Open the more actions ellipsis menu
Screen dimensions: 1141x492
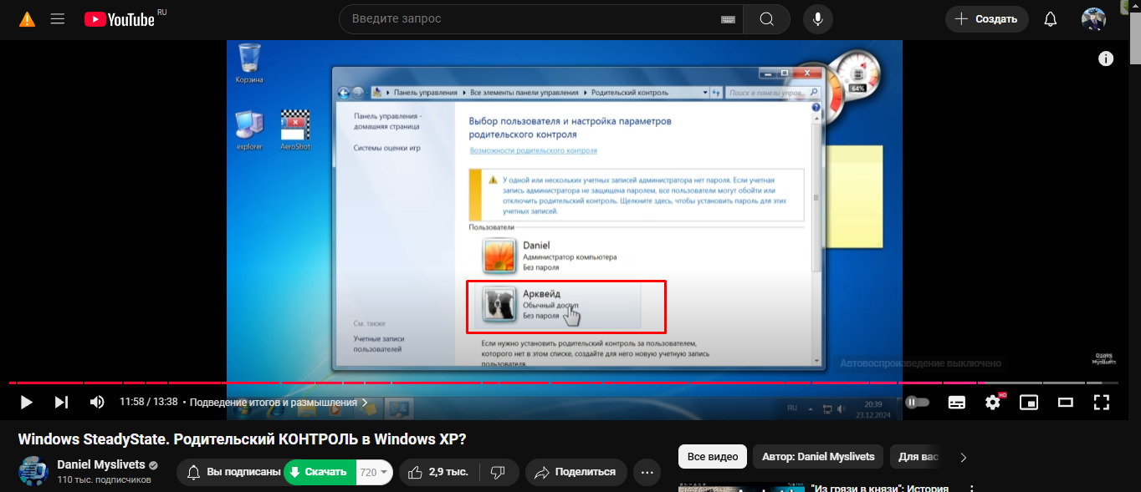tap(647, 472)
